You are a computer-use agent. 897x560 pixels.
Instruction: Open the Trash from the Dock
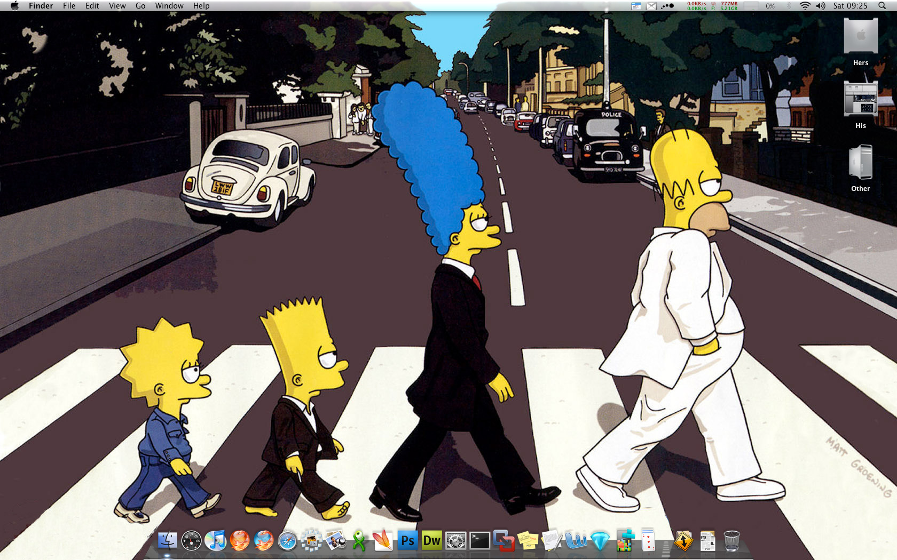coord(731,541)
